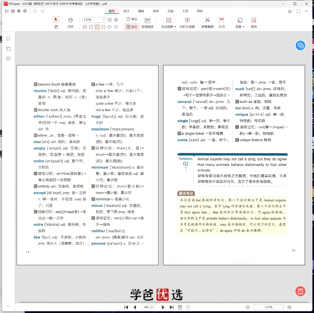Image resolution: width=314 pixels, height=313 pixels.
Task: Click the bottom 137% zoom field
Action: coord(268,307)
